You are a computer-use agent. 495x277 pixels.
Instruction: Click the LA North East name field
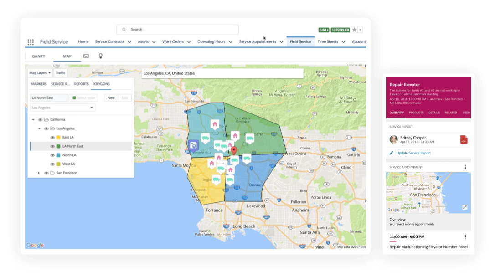pyautogui.click(x=49, y=98)
